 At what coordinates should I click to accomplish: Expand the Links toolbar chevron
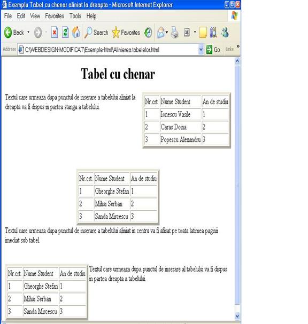(x=238, y=46)
